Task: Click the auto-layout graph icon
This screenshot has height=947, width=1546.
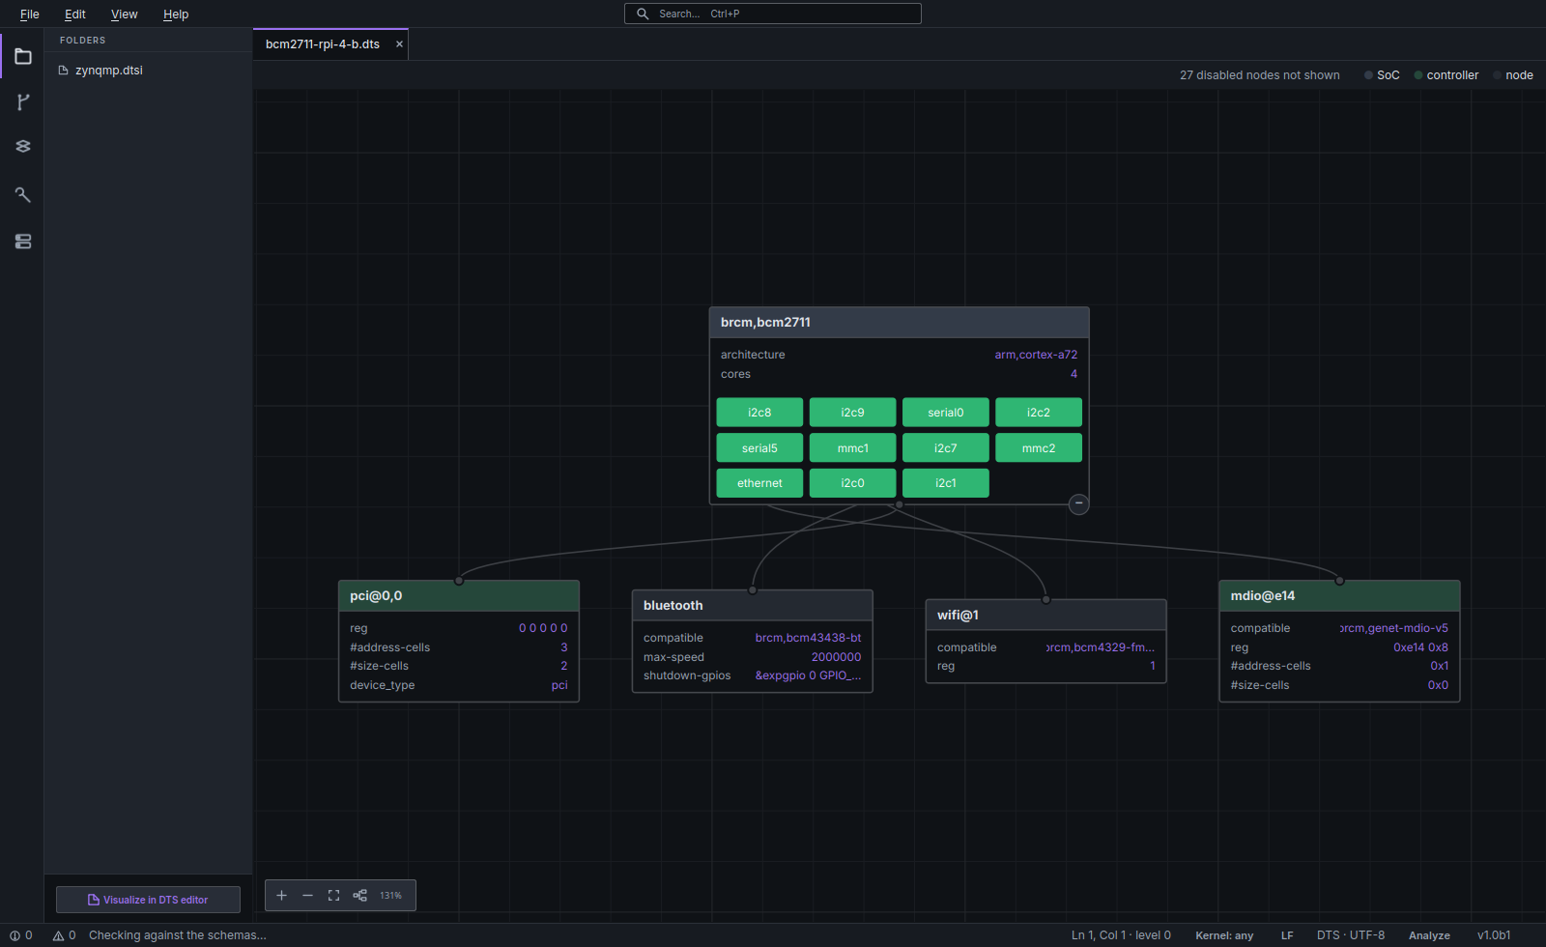Action: coord(359,896)
